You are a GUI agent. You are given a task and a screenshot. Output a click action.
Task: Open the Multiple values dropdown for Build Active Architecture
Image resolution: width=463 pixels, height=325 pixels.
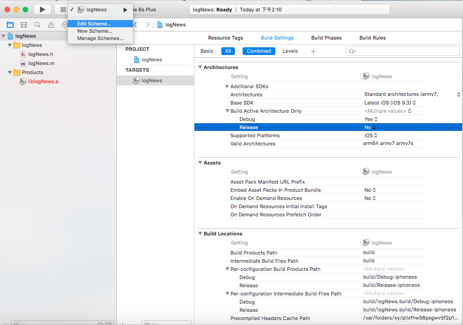388,111
